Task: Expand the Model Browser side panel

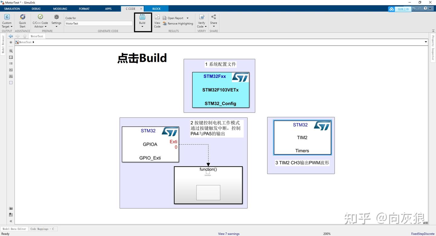Action: 3,44
